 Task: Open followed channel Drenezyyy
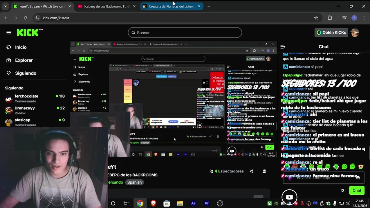coord(35,110)
